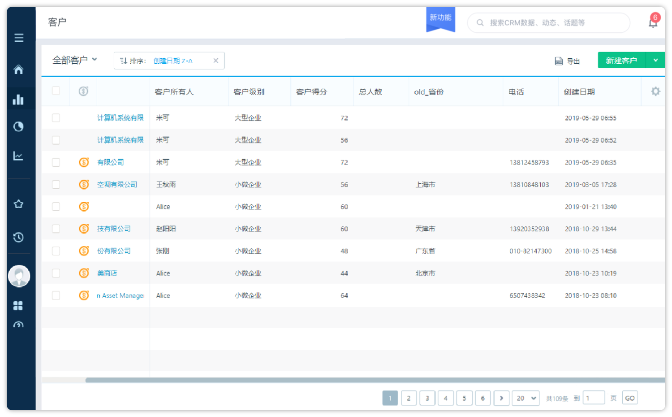Select checkbox for 有限公司 row
Viewport: 672px width, 417px height.
[x=56, y=162]
